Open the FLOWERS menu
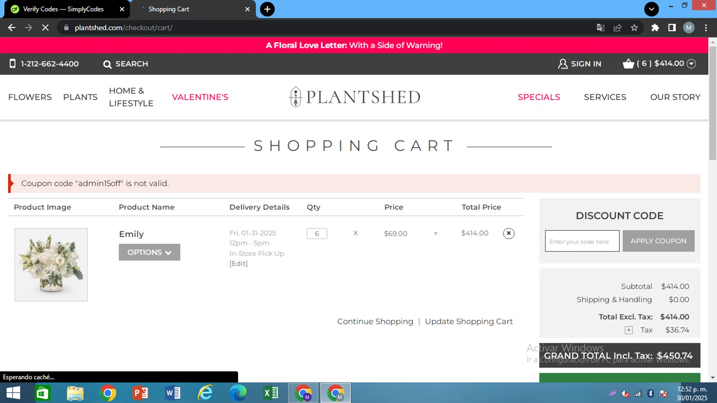This screenshot has height=403, width=717. click(30, 97)
